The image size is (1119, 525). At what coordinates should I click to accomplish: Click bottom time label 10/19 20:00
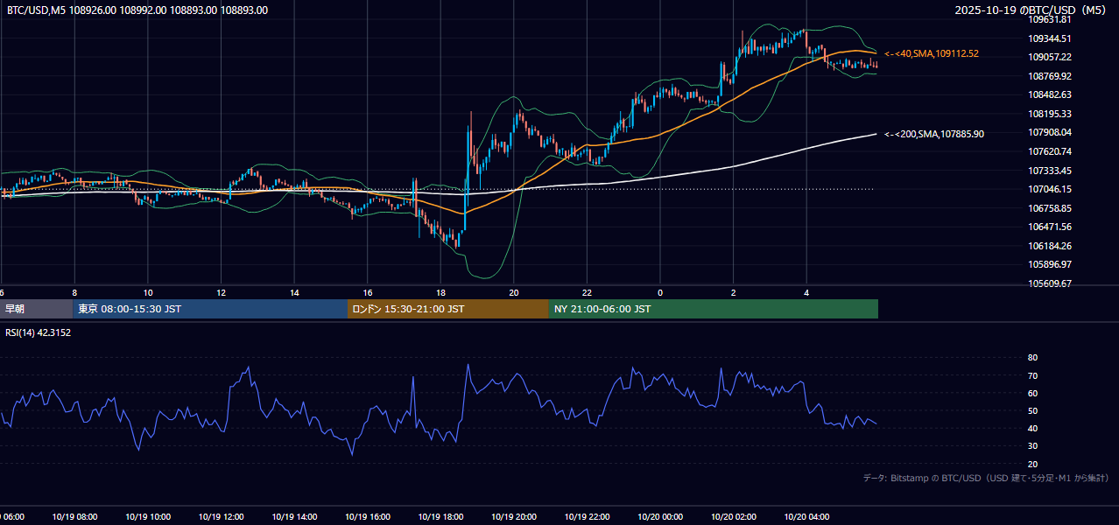pyautogui.click(x=514, y=517)
